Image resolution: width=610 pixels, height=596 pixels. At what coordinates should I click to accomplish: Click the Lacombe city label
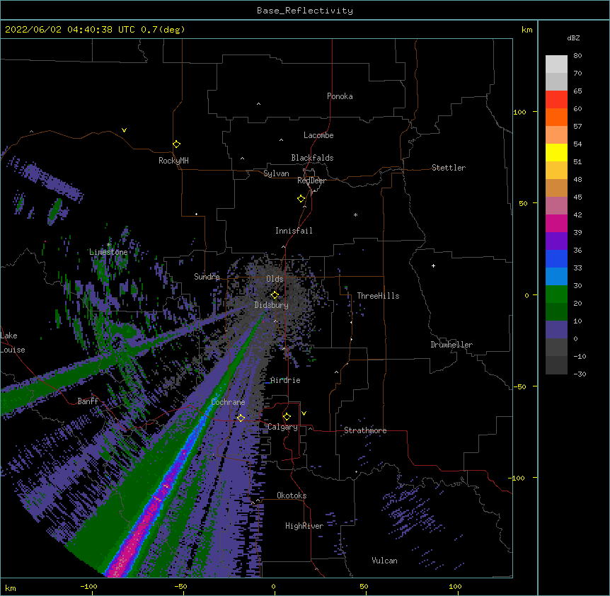point(318,135)
